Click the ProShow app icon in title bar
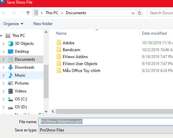173x138 pixels. point(2,2)
